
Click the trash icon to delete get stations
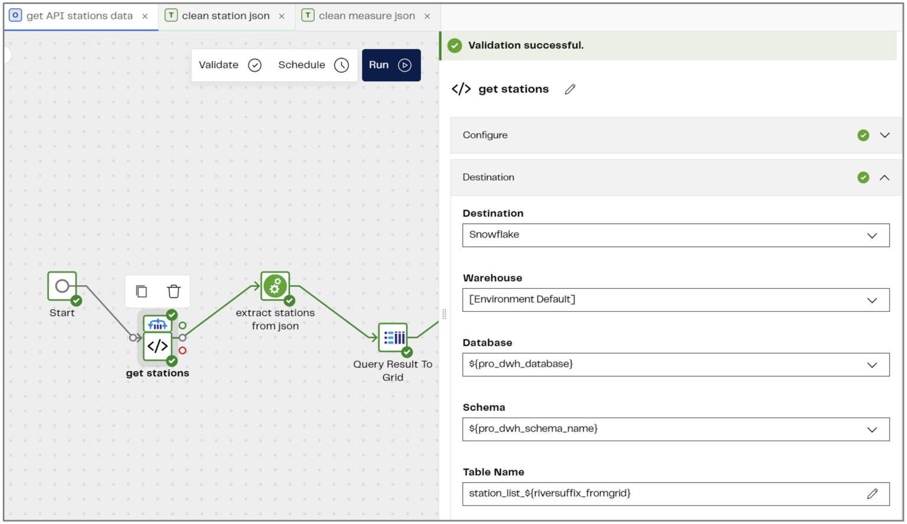tap(173, 291)
